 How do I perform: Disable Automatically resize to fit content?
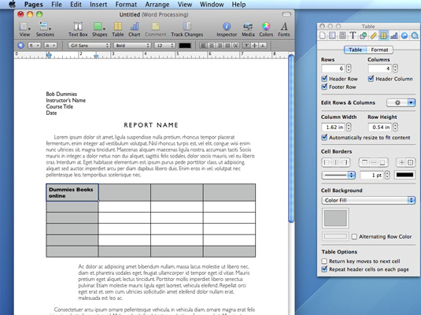[324, 137]
